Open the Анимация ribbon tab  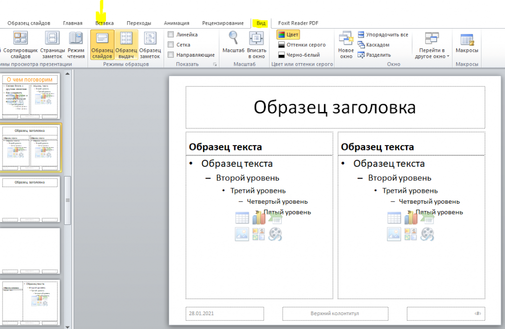[x=177, y=23]
